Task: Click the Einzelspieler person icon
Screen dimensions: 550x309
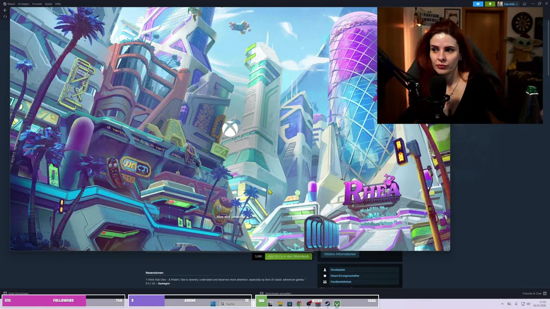Action: point(325,270)
